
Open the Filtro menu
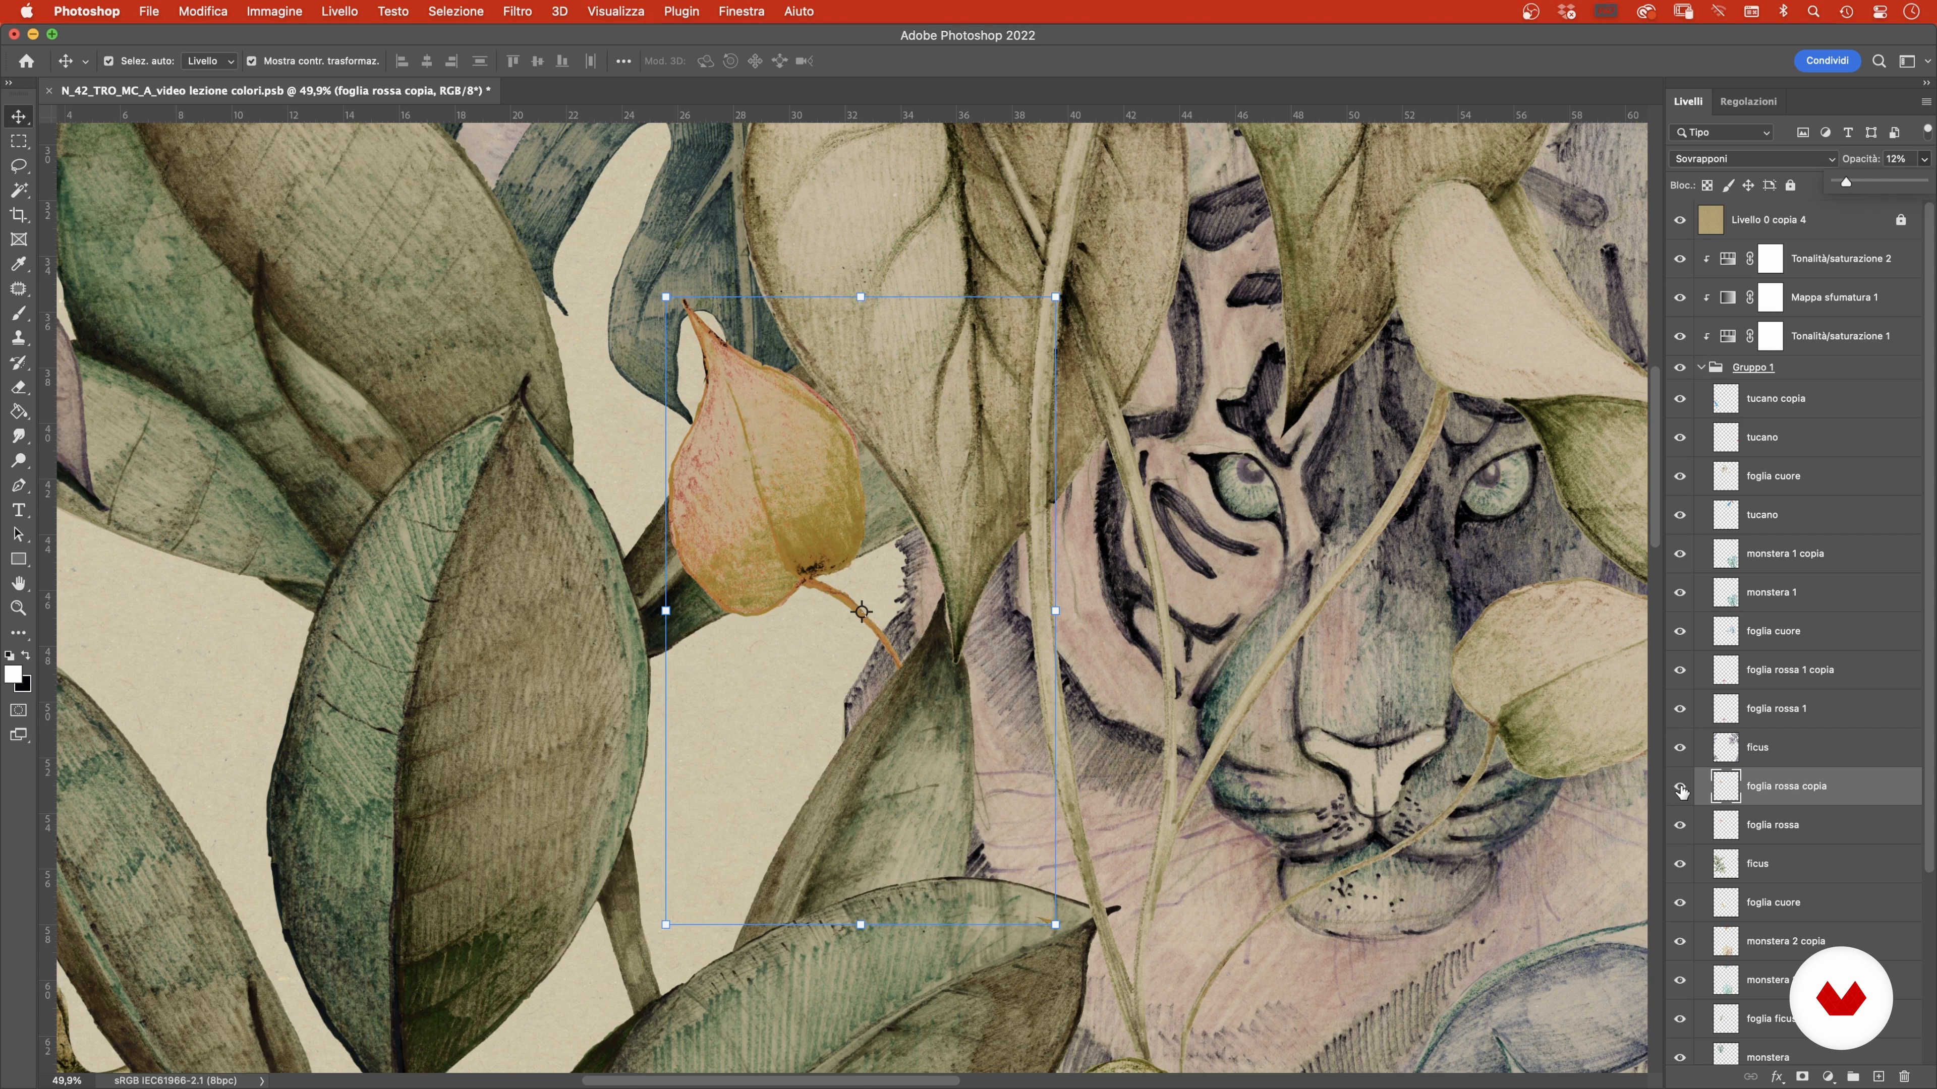click(517, 11)
